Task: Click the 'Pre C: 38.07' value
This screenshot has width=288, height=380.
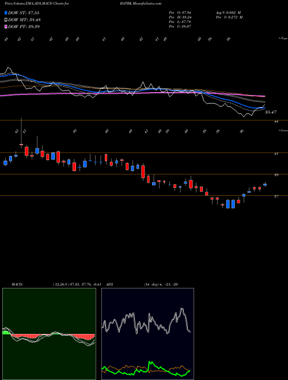Action: (x=181, y=26)
